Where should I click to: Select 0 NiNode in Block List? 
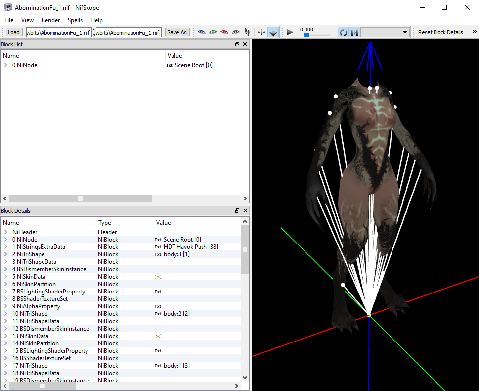click(x=25, y=65)
